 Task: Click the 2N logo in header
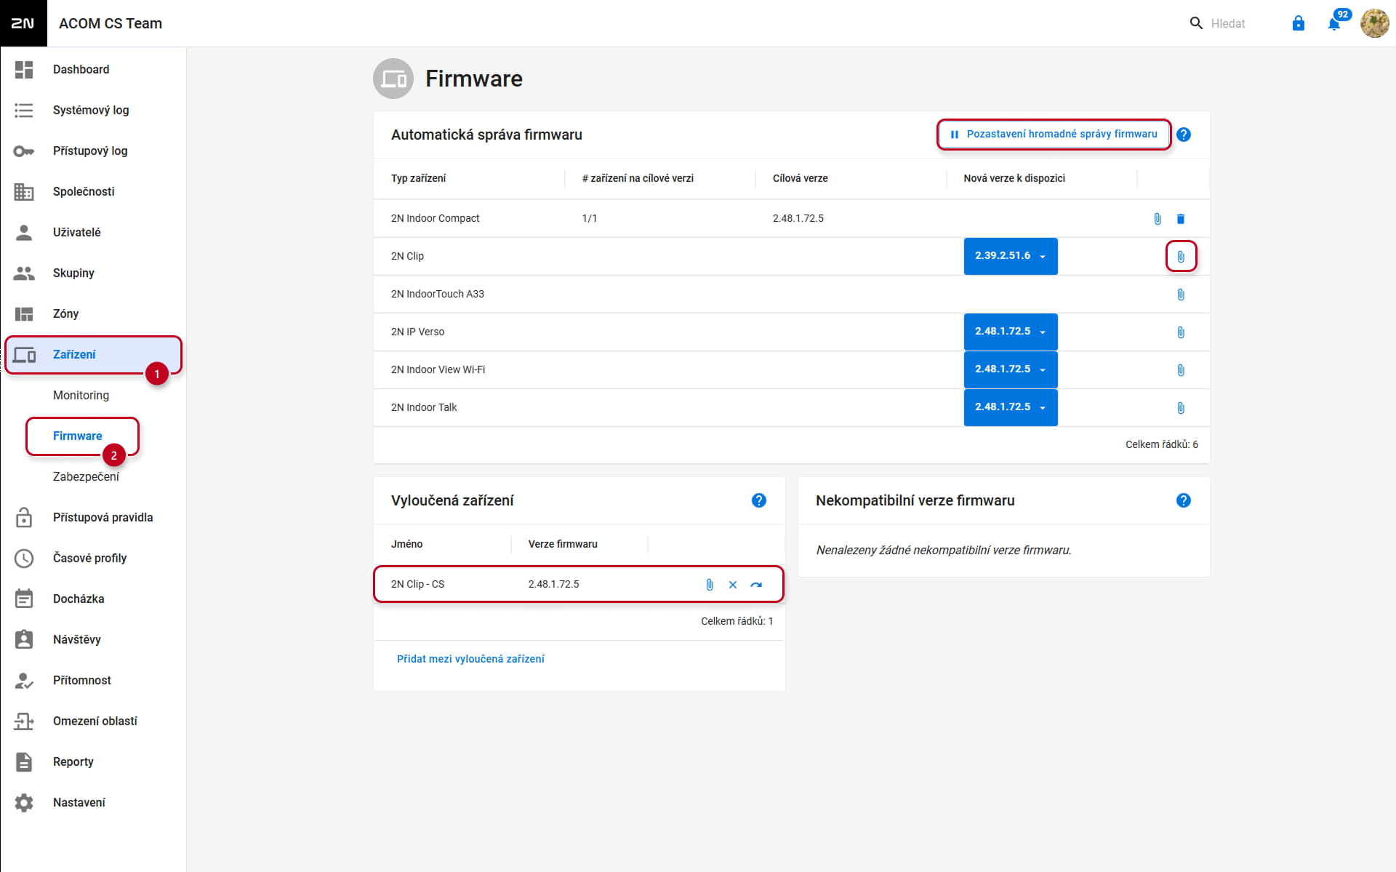point(23,23)
